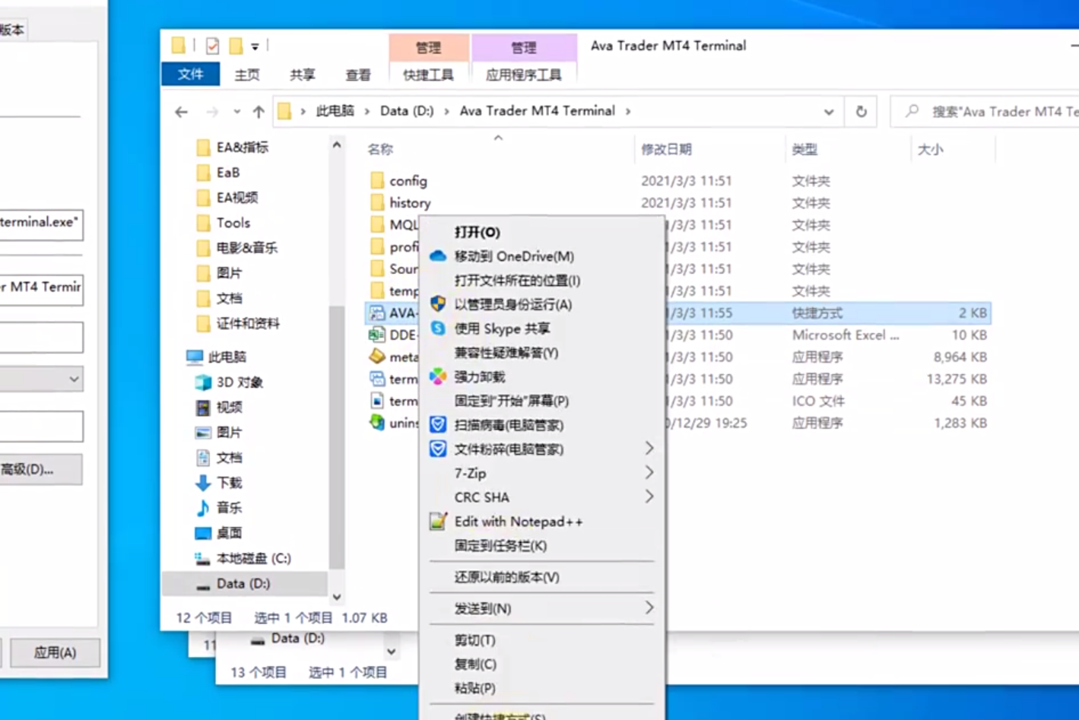The width and height of the screenshot is (1079, 720).
Task: Click the DDE Excel file icon
Action: (x=377, y=335)
